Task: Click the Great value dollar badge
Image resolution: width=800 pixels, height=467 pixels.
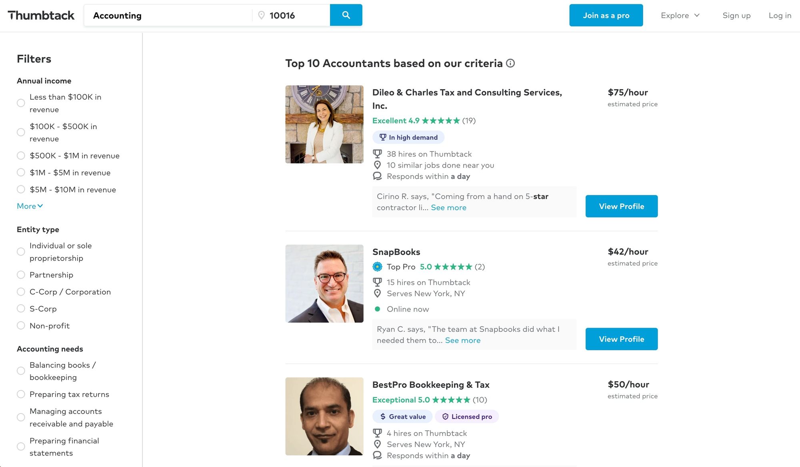Action: 402,417
